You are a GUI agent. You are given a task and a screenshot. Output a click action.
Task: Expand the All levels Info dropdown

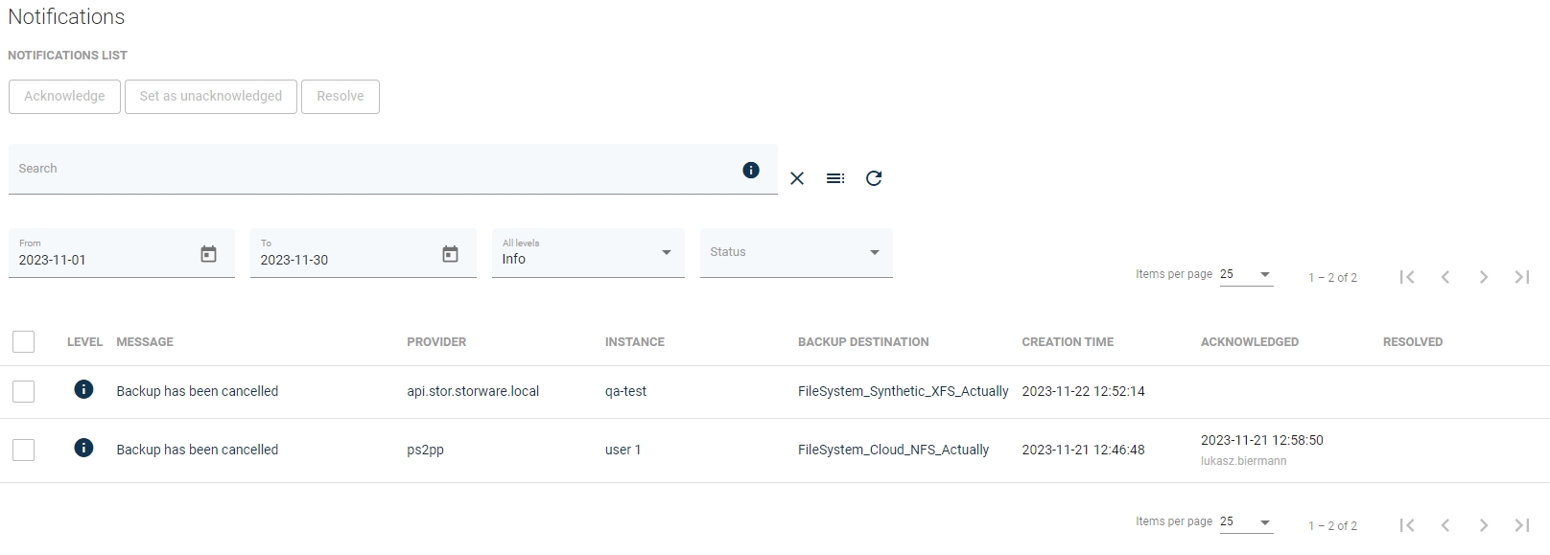tap(587, 253)
